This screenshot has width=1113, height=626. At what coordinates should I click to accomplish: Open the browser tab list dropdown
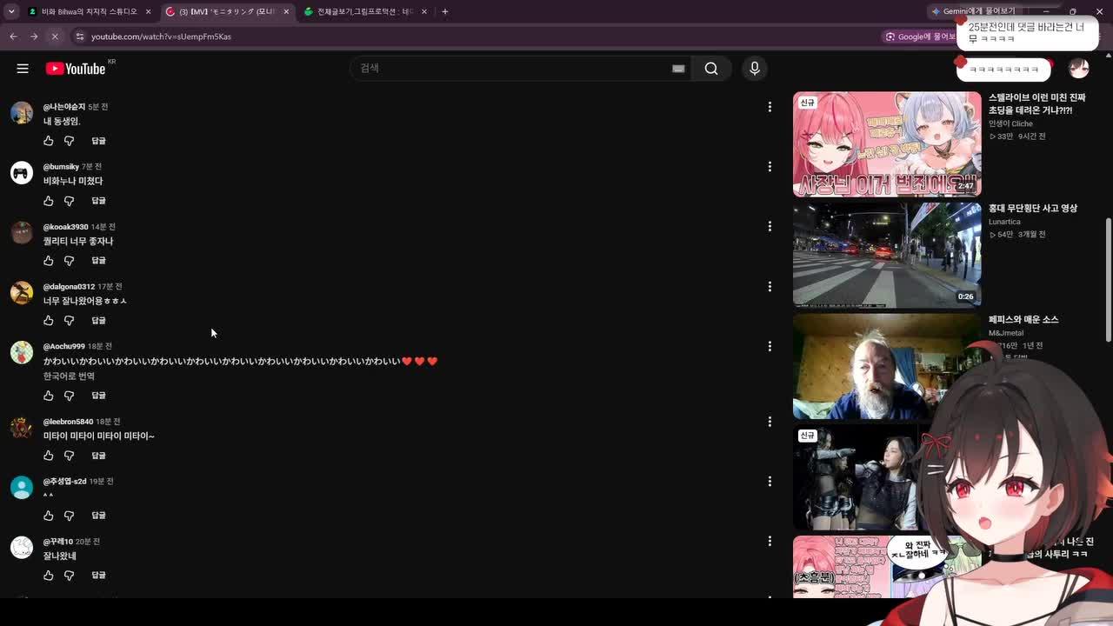[x=10, y=11]
